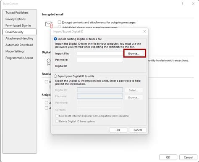The image size is (199, 162).
Task: Select Export your Digital ID radio button
Action: click(55, 76)
